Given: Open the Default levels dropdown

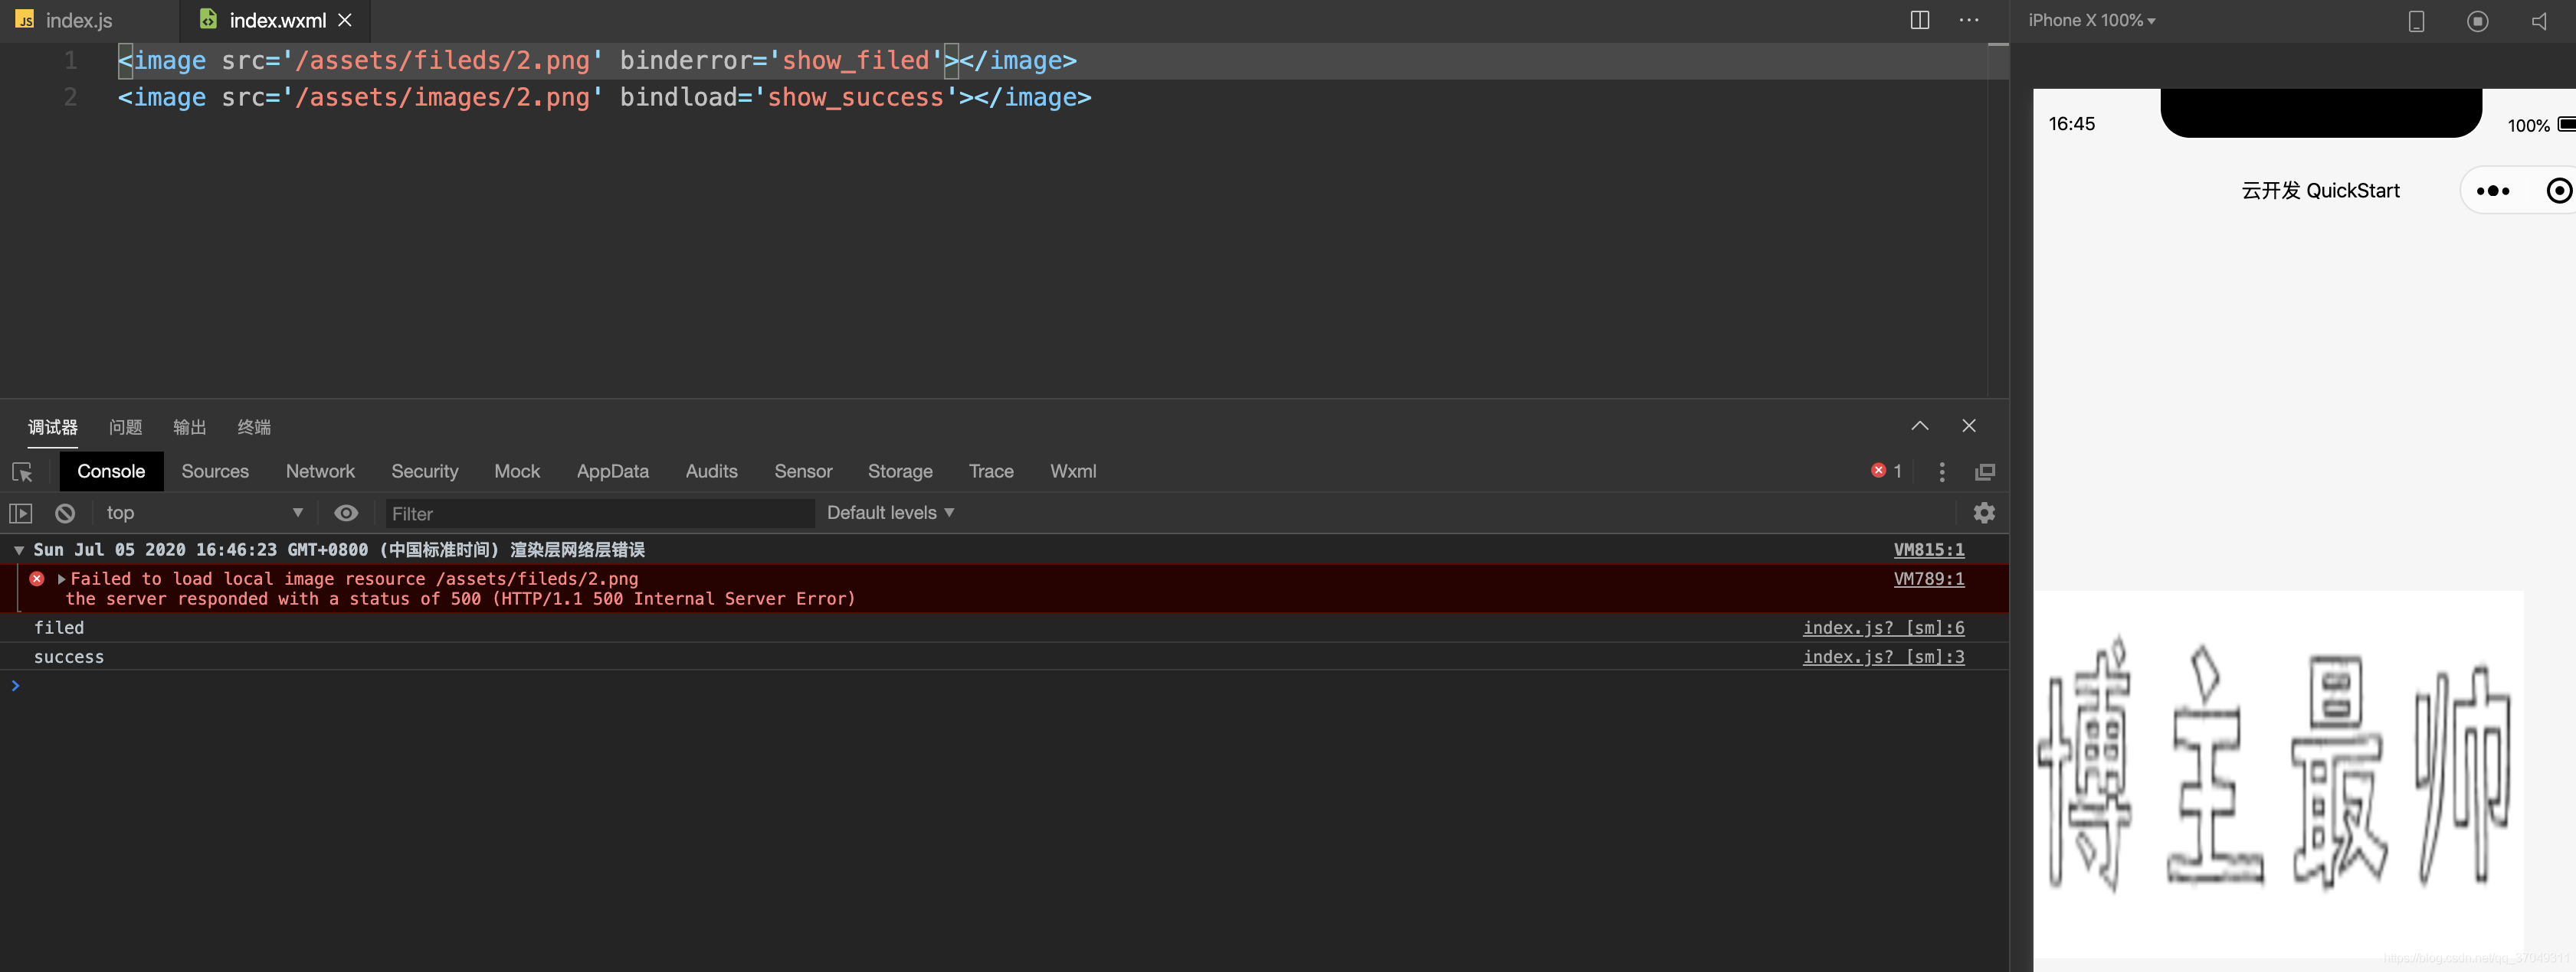Looking at the screenshot, I should tap(890, 513).
